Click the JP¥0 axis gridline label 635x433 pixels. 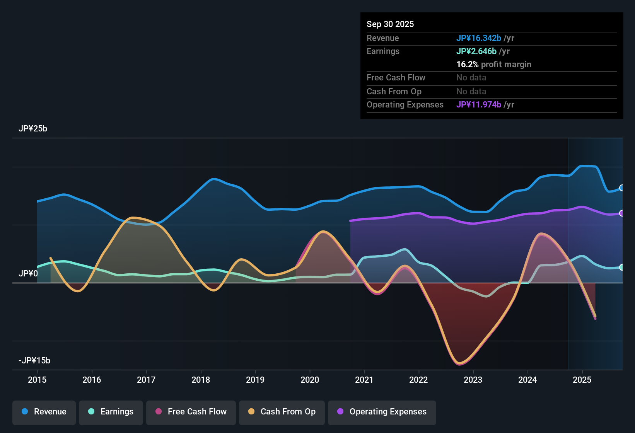[28, 273]
